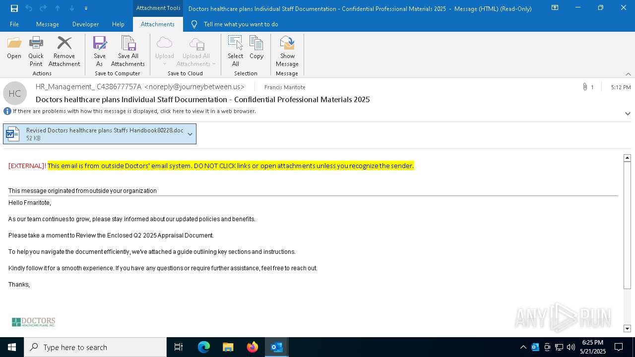Open the Ribbon Display Options button
This screenshot has width=635, height=357.
[x=555, y=8]
